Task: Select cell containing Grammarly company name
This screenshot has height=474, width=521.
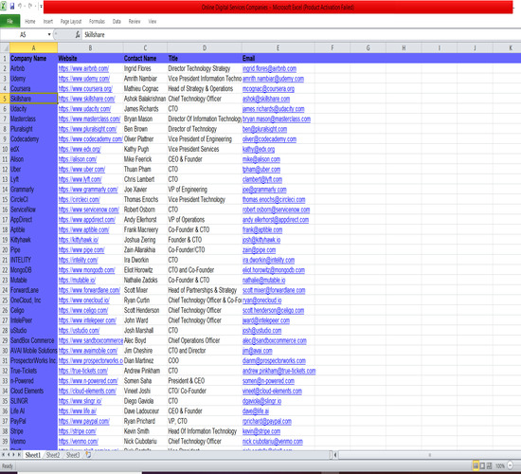Action: [33, 190]
